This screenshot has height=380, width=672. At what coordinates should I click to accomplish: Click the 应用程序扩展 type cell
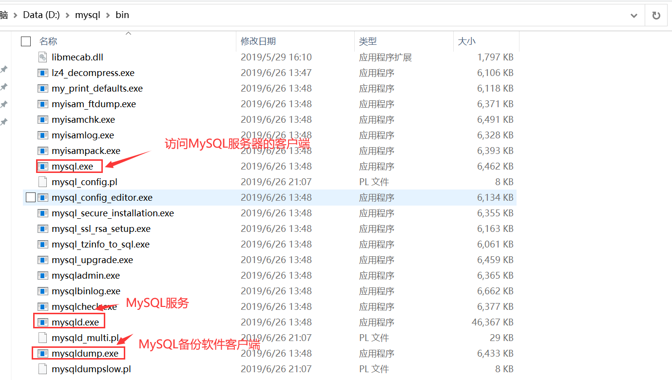(x=385, y=57)
